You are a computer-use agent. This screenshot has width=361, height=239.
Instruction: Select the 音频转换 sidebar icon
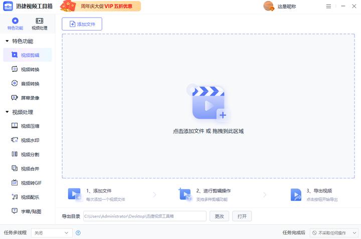[15, 83]
